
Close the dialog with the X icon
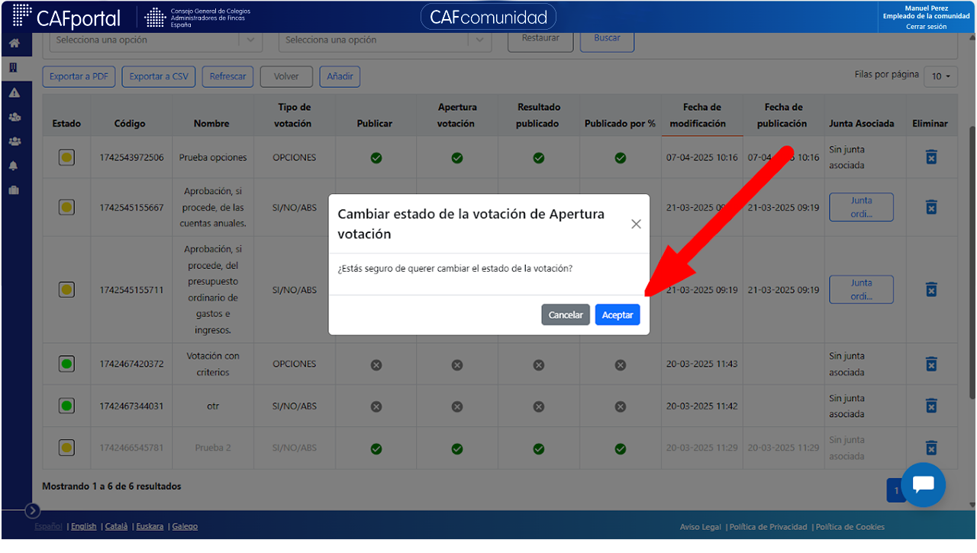point(636,224)
